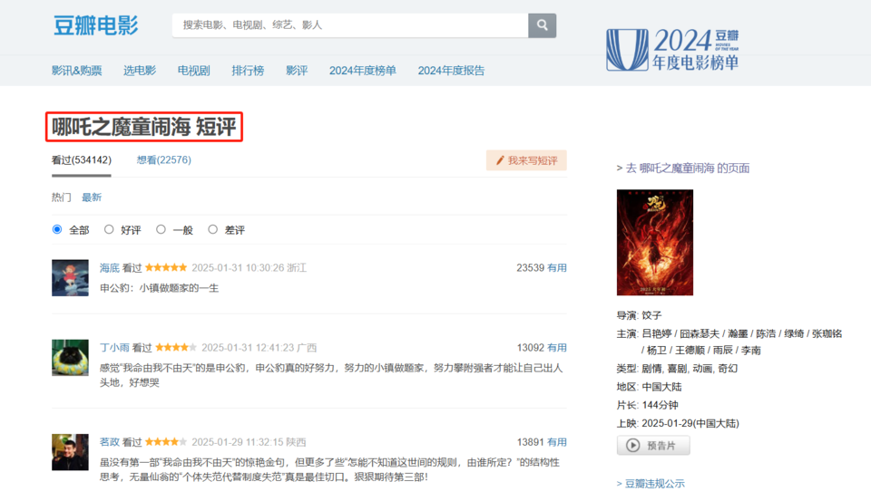Click the 上映 2025-01-29(中国大陆) line
The image size is (871, 501).
[x=678, y=424]
